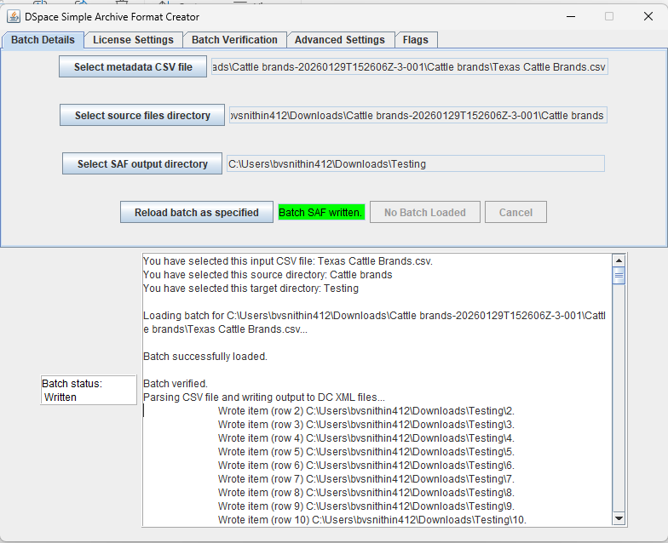Open the Batch Verification tab
Screen dimensions: 668x543
click(x=234, y=40)
